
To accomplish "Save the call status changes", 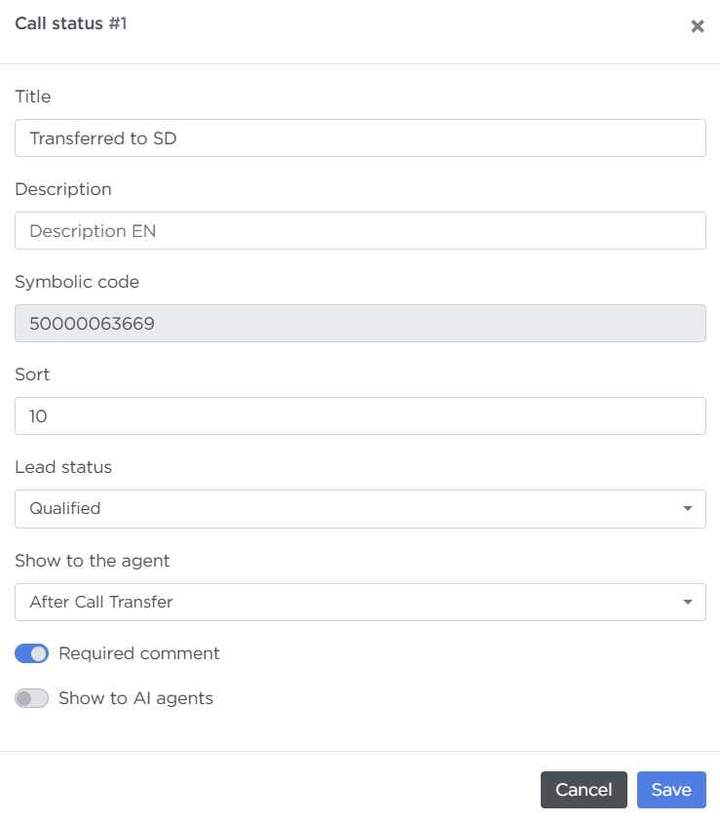I will 670,790.
